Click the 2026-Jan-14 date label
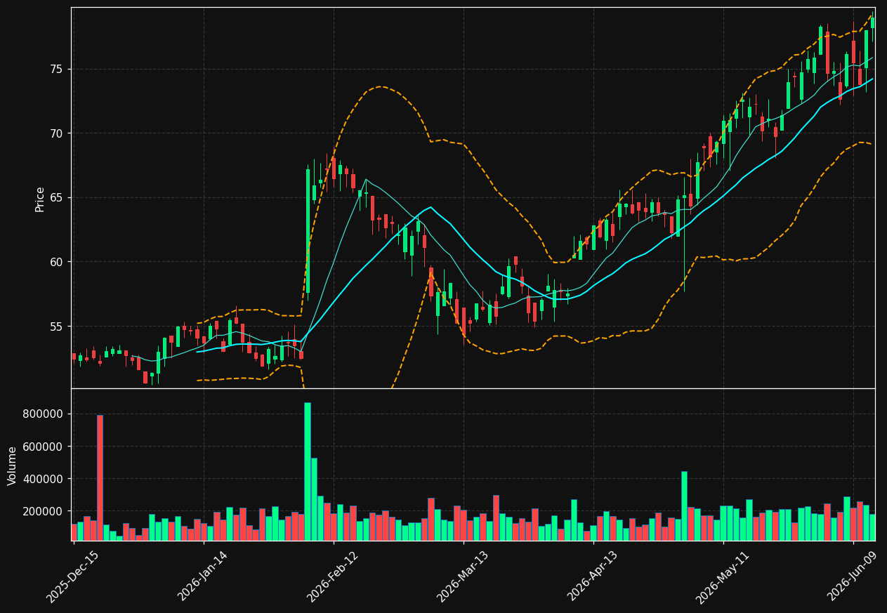This screenshot has width=887, height=613. pos(203,576)
